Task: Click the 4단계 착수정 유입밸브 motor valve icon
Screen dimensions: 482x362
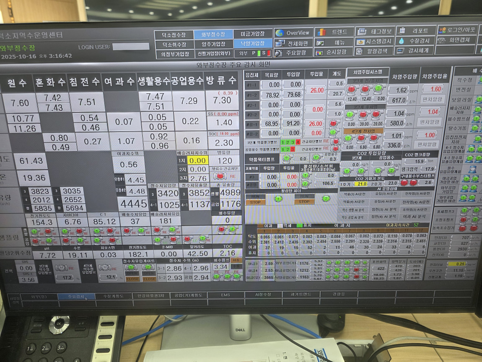Action: point(104,268)
